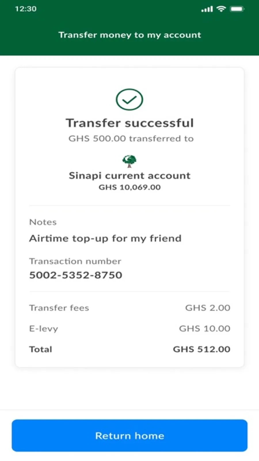Tap the Sinapi current account name
The width and height of the screenshot is (259, 461).
(x=129, y=175)
